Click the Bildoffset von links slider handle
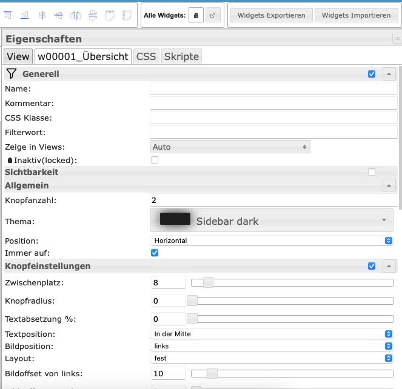 (x=212, y=373)
